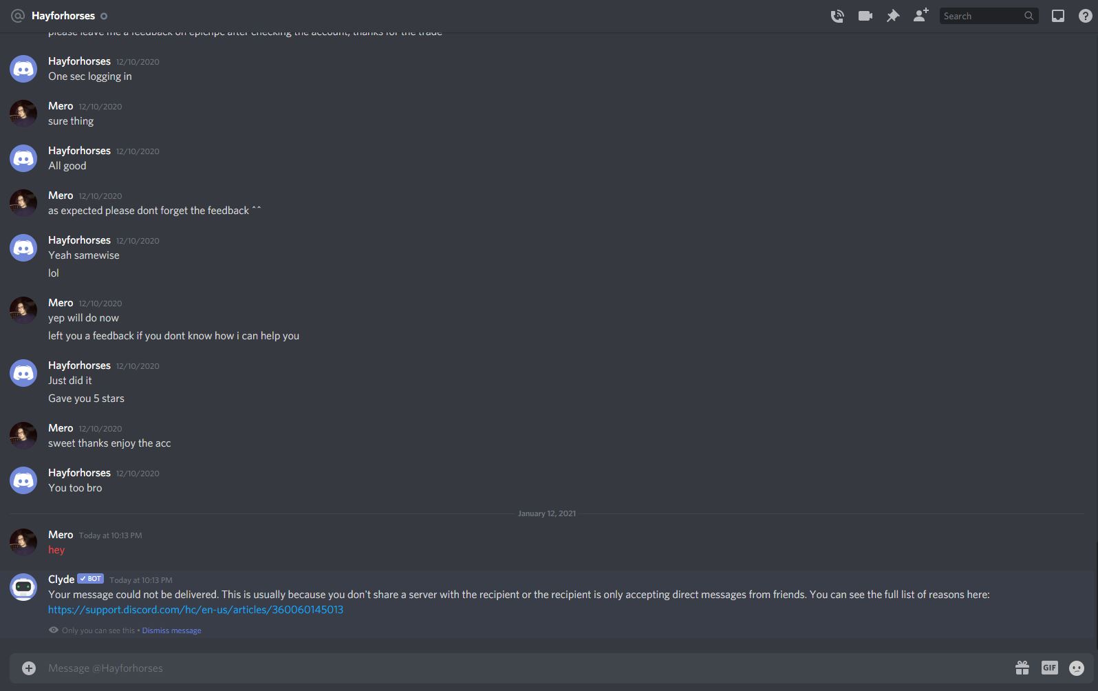
Task: Click Hayforhorses title in the header
Action: (x=63, y=16)
